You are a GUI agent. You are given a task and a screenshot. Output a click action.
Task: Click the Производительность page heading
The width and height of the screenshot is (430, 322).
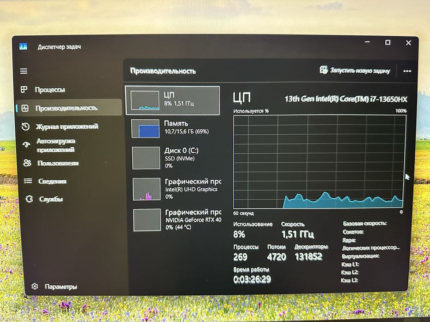tap(163, 71)
